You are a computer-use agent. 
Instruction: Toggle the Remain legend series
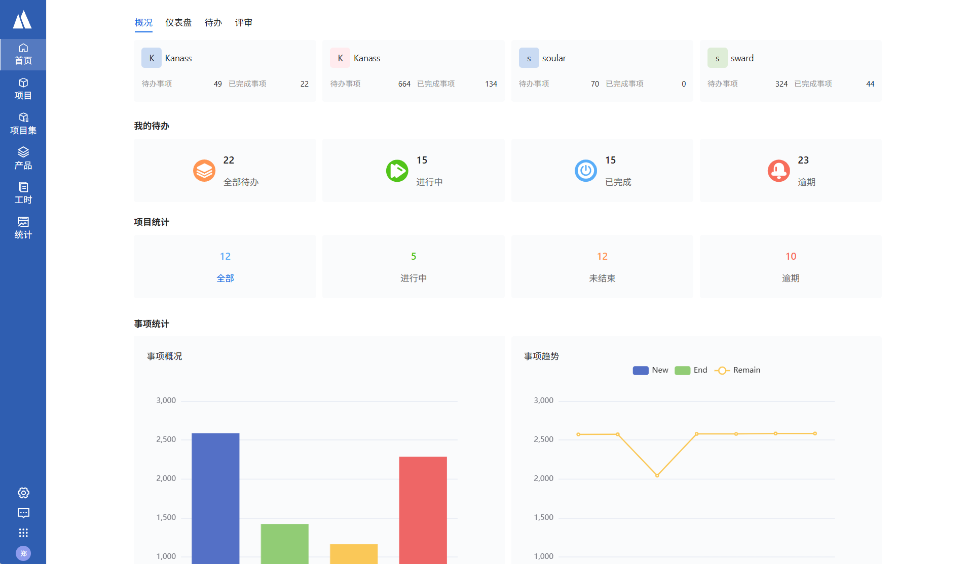[x=737, y=370]
